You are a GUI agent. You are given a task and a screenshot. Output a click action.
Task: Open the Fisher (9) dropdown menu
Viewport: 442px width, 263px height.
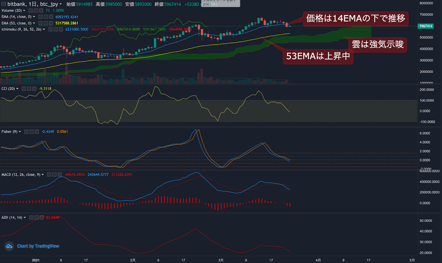click(20, 131)
